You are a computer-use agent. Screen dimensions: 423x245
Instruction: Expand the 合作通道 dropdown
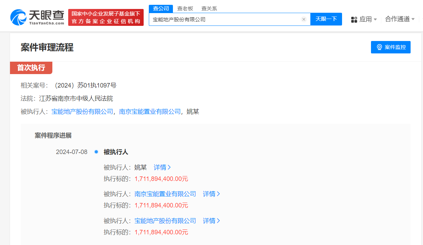(x=400, y=19)
